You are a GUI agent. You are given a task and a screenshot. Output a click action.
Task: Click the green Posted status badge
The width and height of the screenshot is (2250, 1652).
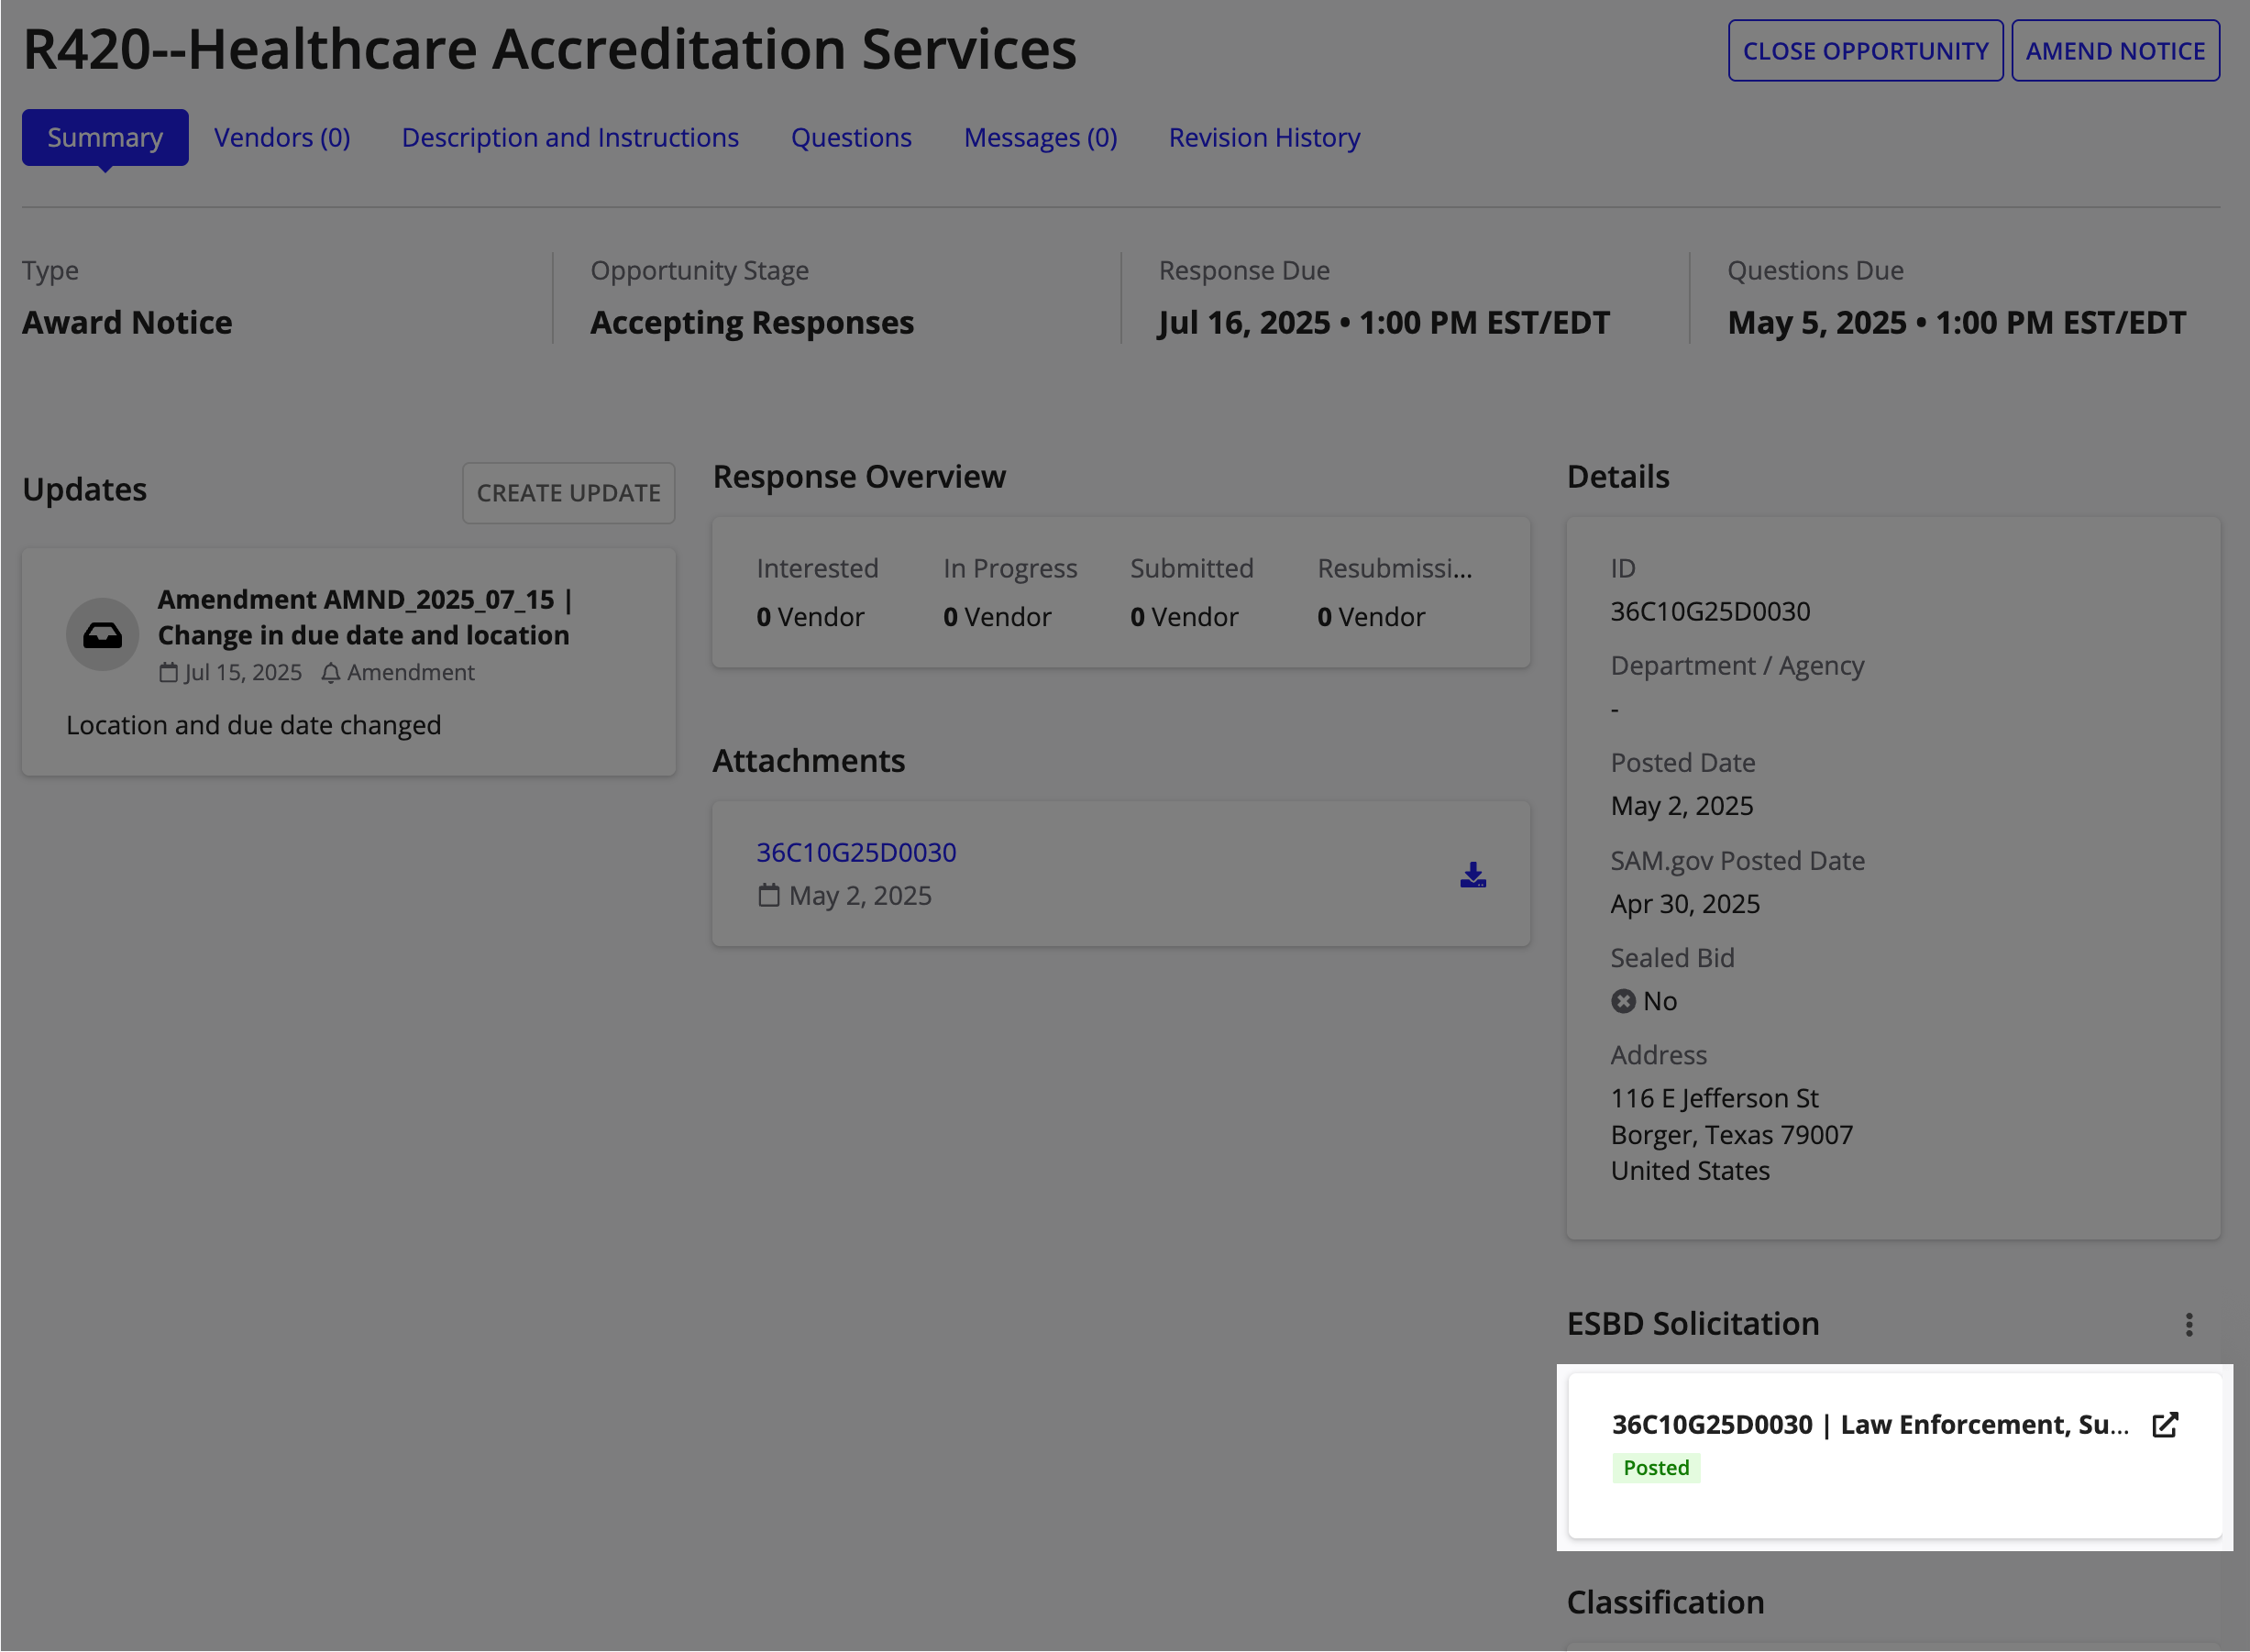click(x=1656, y=1468)
